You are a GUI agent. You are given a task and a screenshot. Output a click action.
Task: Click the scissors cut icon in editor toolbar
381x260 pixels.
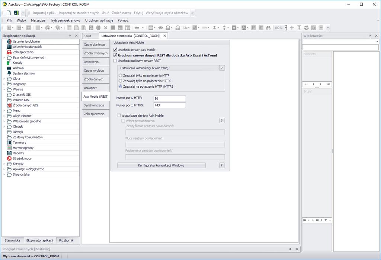[91, 27]
